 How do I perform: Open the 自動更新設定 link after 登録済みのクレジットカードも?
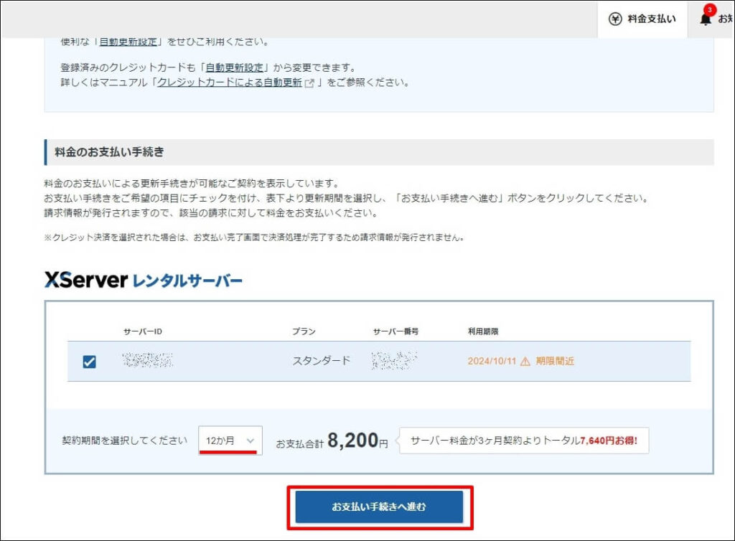(x=234, y=67)
